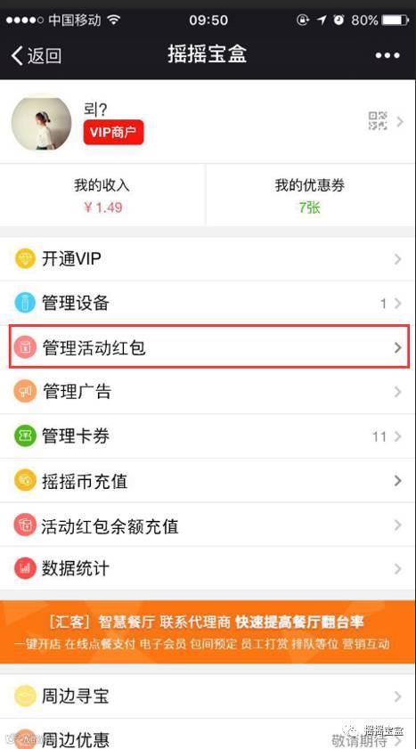This screenshot has width=416, height=749.
Task: Tap the profile avatar photo
Action: [x=41, y=121]
